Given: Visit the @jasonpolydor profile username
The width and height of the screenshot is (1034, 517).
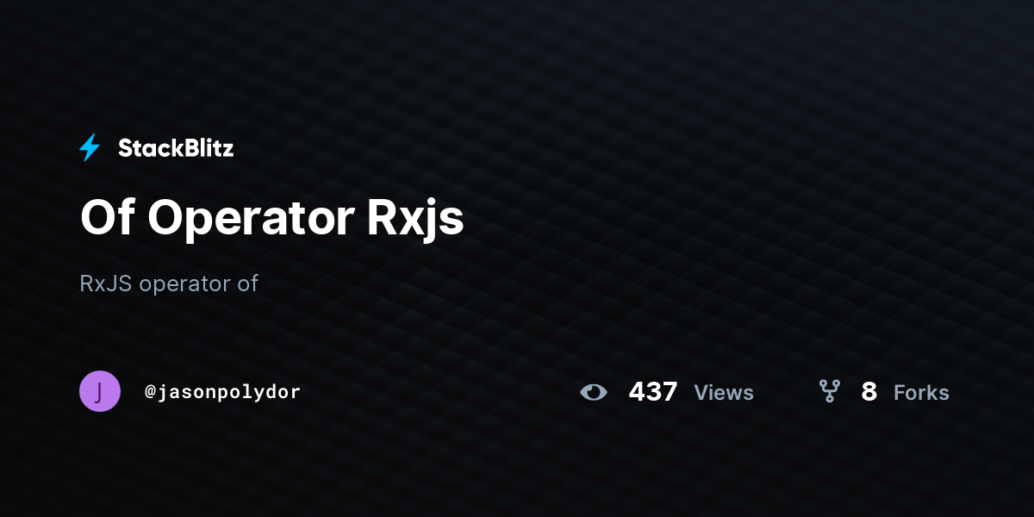Looking at the screenshot, I should point(222,392).
